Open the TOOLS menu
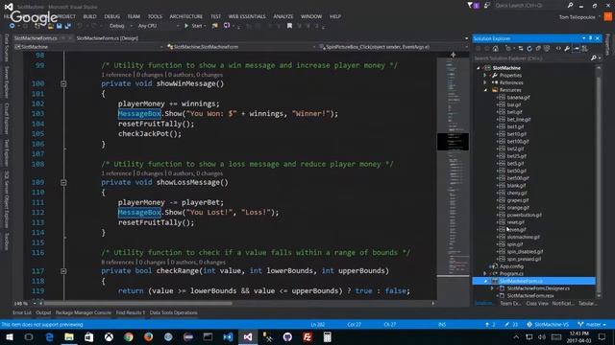Image resolution: width=615 pixels, height=345 pixels. [x=155, y=16]
